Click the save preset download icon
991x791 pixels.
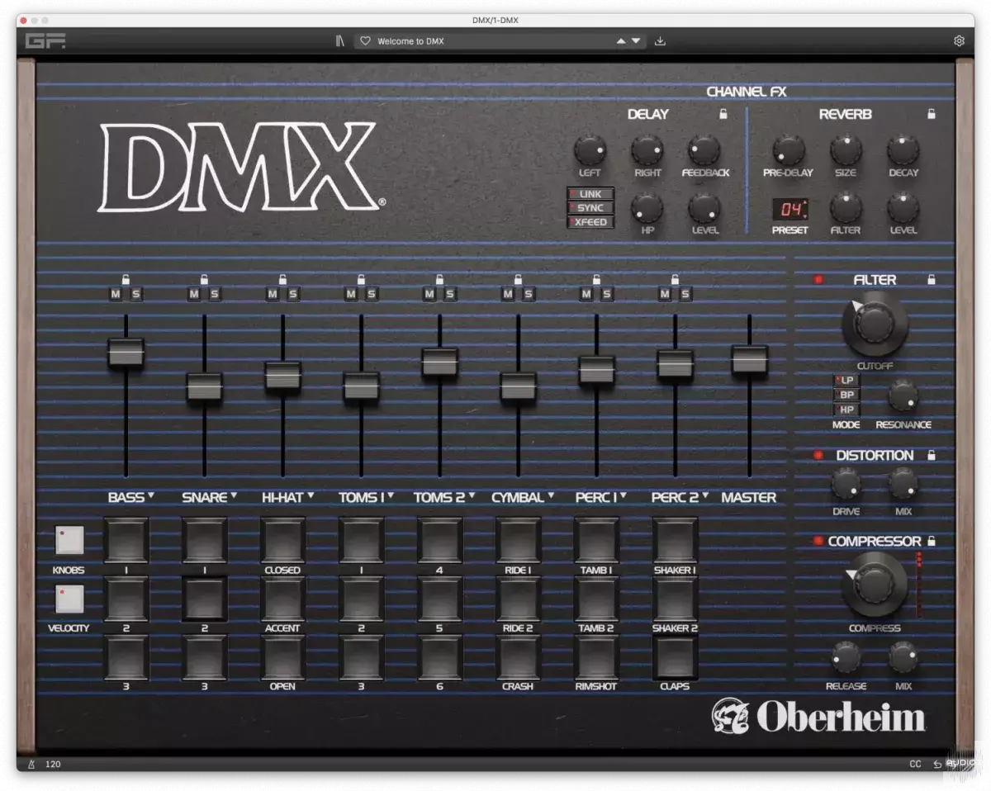click(660, 41)
